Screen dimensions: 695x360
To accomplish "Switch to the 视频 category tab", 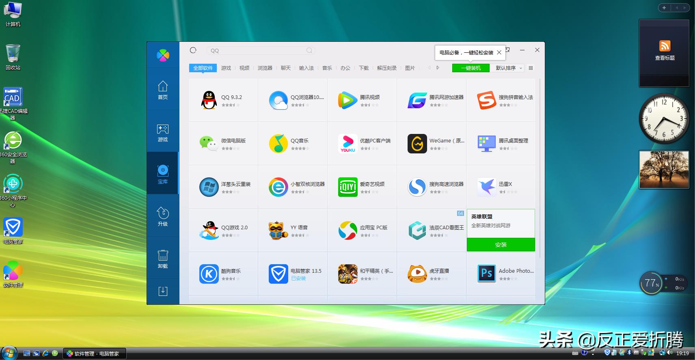I will (244, 68).
